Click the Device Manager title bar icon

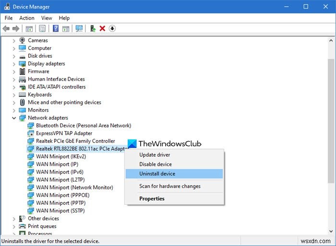pos(7,6)
